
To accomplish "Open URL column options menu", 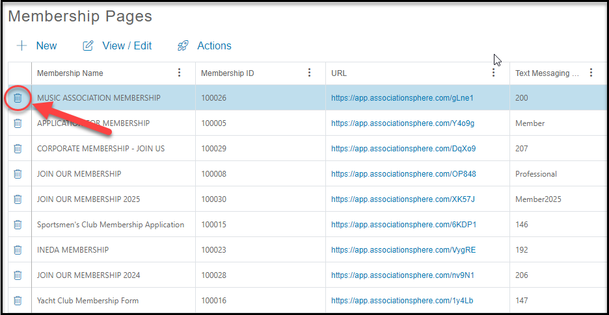I will 494,73.
